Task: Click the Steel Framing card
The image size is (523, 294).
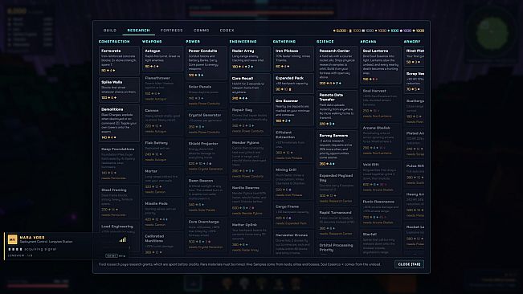Action: 119,202
